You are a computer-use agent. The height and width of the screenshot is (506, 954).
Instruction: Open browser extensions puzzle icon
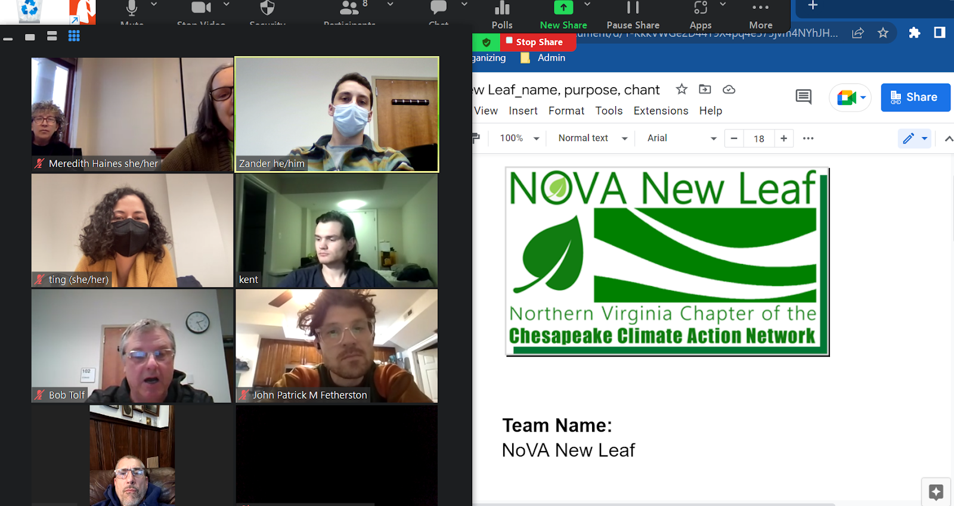point(914,33)
